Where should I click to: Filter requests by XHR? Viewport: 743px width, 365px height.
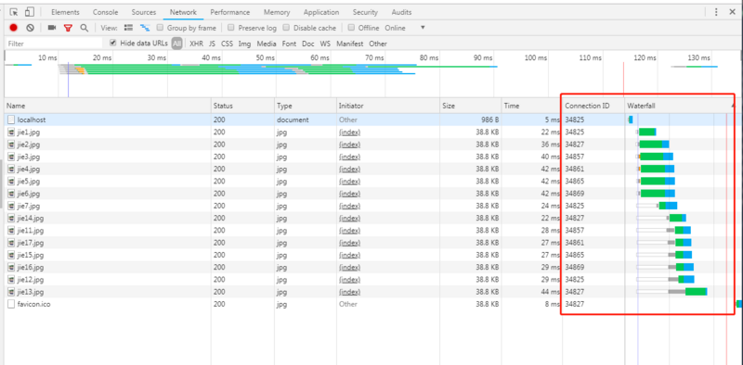click(196, 44)
